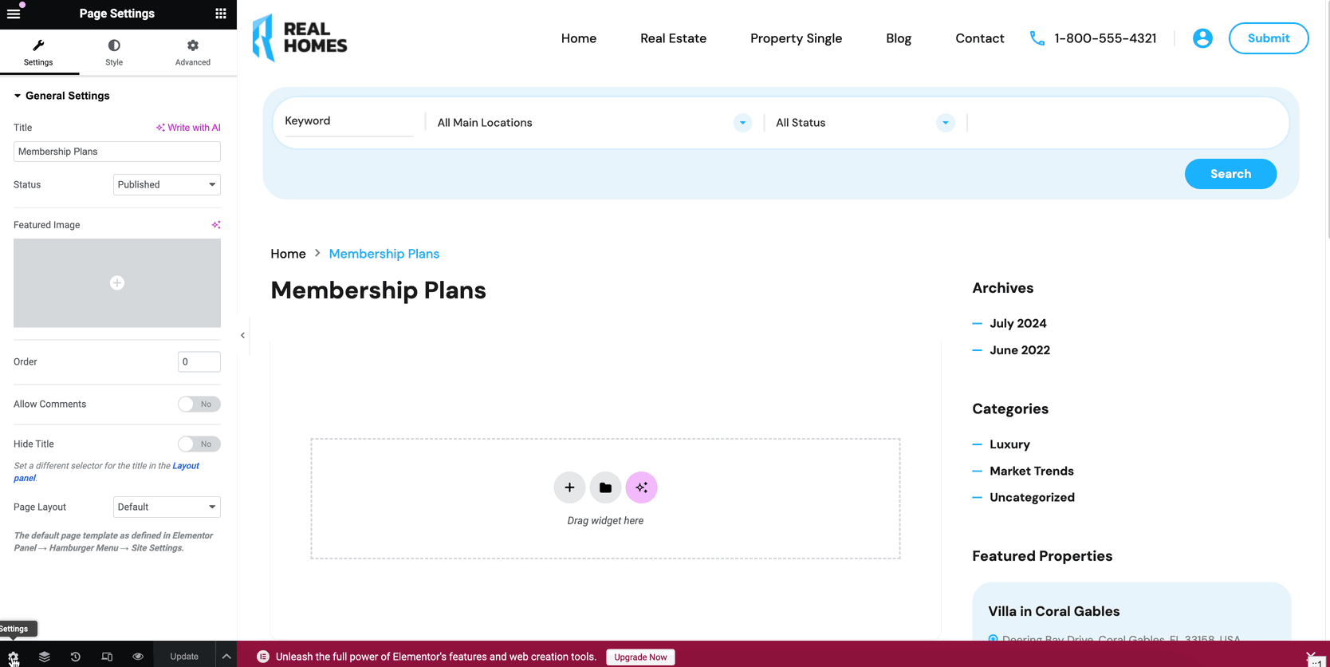Click Featured Properties heading
The image size is (1330, 667).
pyautogui.click(x=1042, y=556)
